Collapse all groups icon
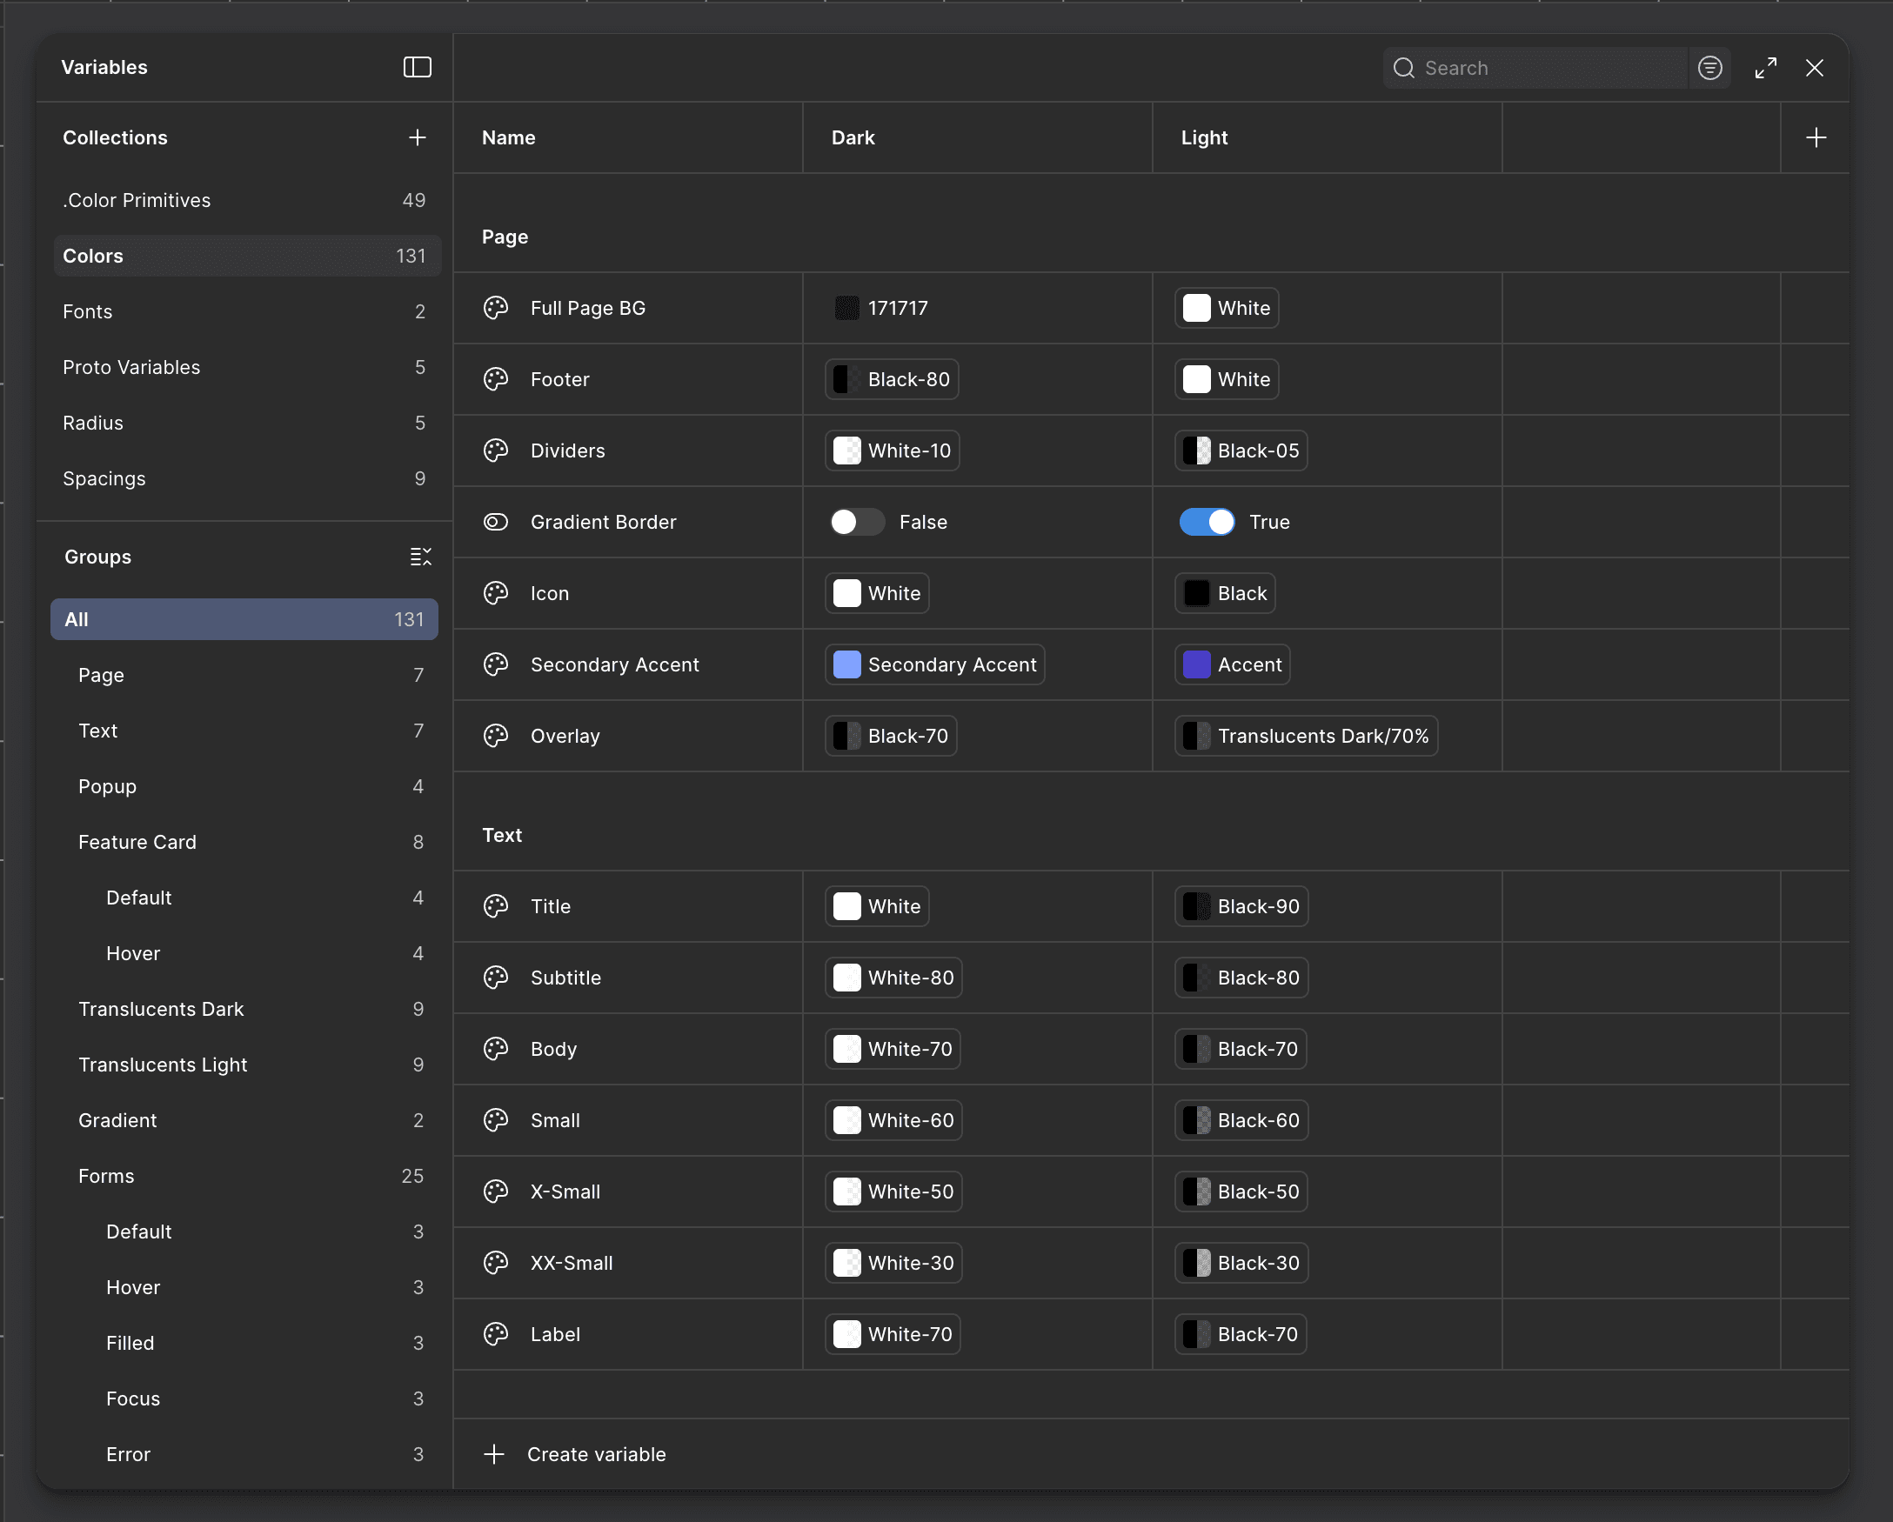This screenshot has width=1893, height=1522. click(x=420, y=557)
